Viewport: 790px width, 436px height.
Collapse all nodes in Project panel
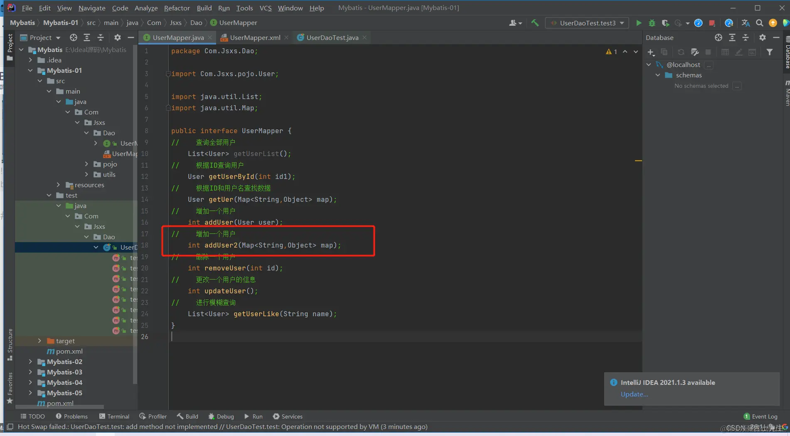coord(101,37)
